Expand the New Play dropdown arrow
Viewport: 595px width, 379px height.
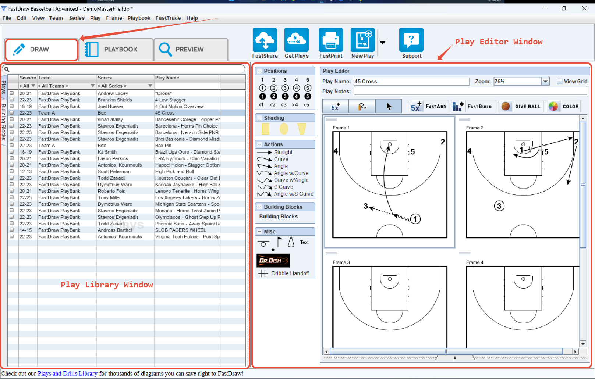(x=383, y=42)
